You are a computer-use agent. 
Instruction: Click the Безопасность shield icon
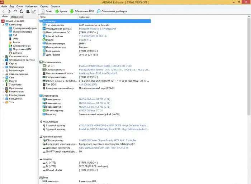[6, 92]
